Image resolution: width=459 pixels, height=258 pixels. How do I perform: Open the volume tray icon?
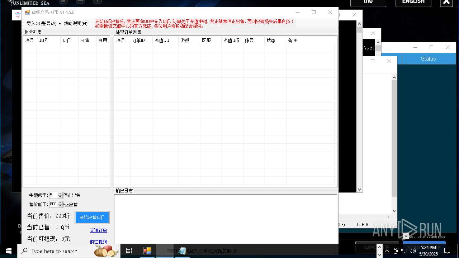(413, 251)
